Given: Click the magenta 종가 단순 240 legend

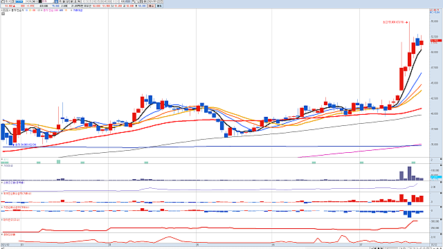Looking at the screenshot, I should click(x=51, y=10).
